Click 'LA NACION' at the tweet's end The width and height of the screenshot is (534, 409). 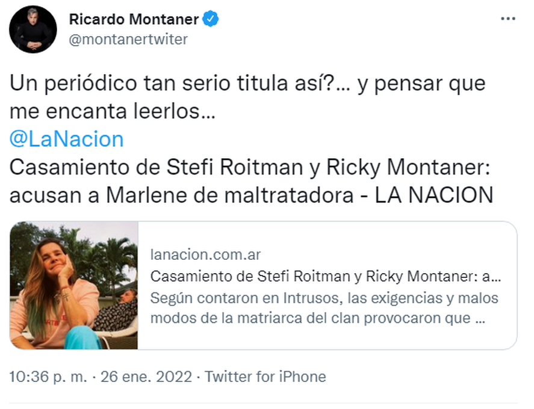point(434,194)
